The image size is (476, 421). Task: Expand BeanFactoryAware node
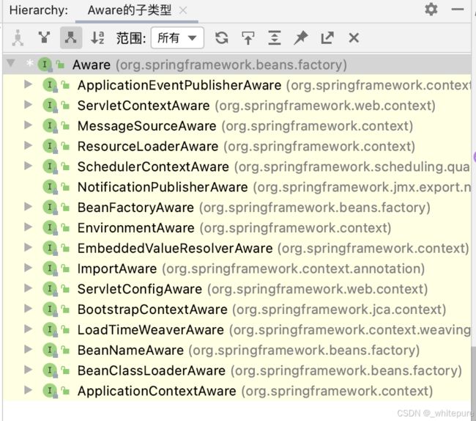click(x=29, y=207)
